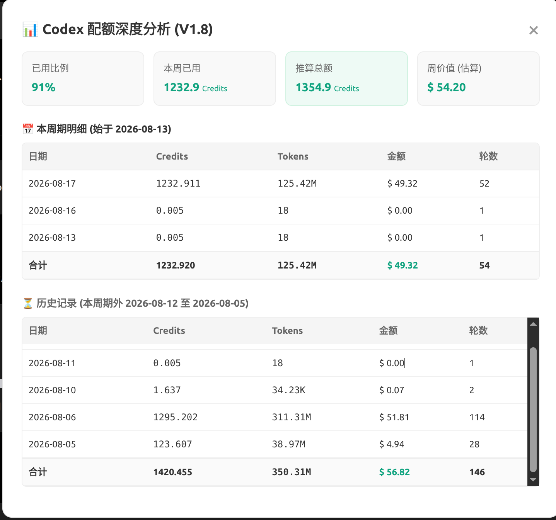Image resolution: width=556 pixels, height=520 pixels.
Task: Click the Tokens header in the current-cycle table
Action: [x=293, y=156]
